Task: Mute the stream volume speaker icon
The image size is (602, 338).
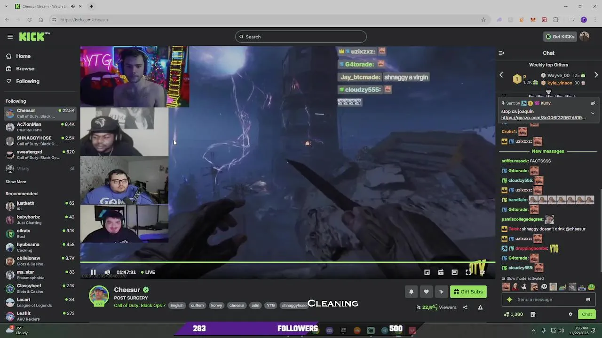Action: (x=107, y=272)
